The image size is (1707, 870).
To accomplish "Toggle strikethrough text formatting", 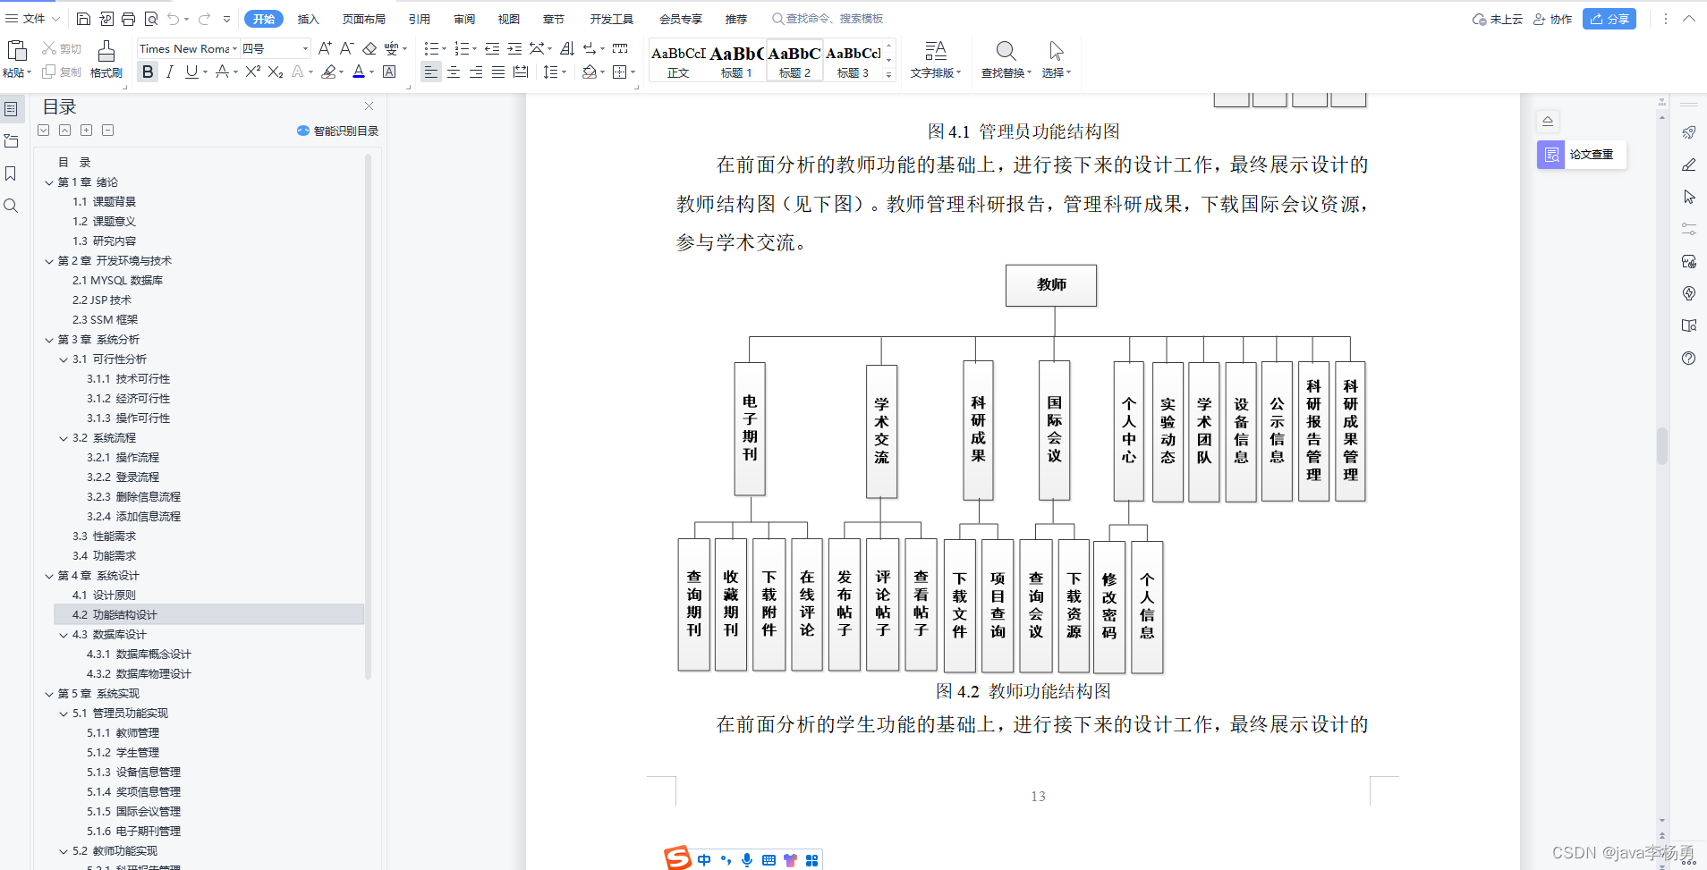I will click(x=222, y=72).
